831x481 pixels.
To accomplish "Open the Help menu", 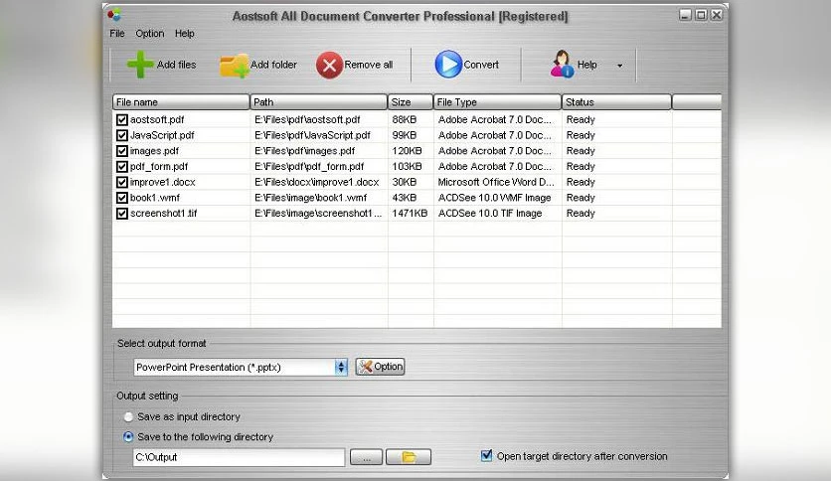I will tap(185, 34).
